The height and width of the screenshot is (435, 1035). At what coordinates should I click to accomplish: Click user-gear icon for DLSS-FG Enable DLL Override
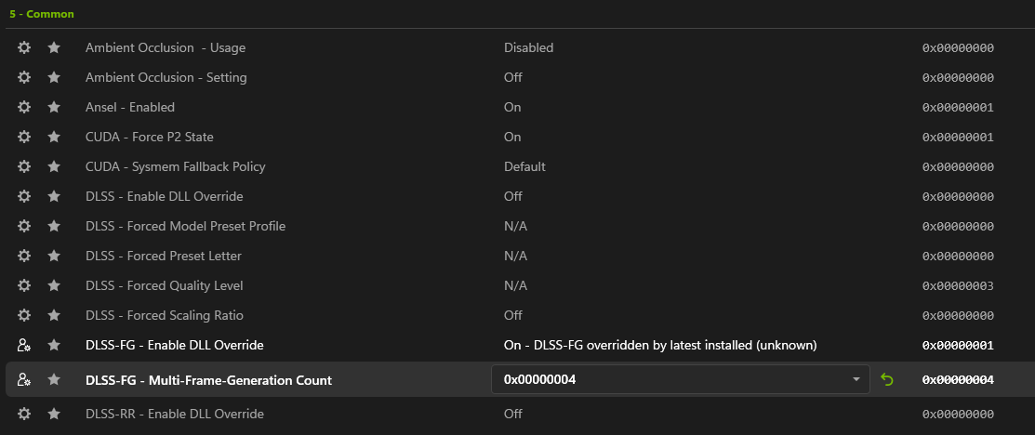(x=24, y=345)
